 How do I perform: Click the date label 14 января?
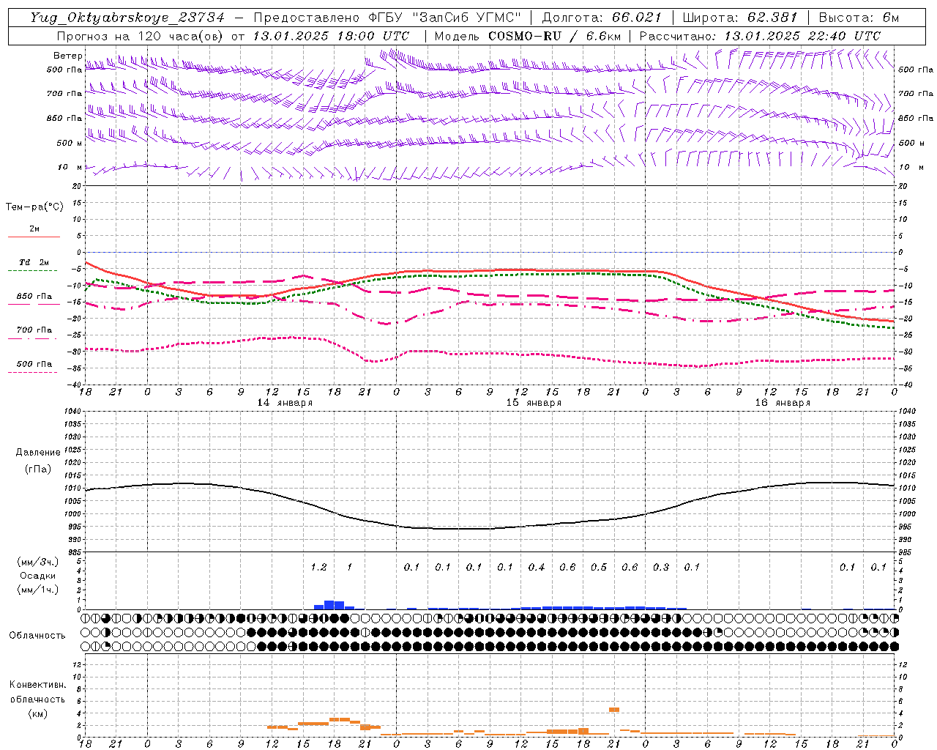pyautogui.click(x=285, y=403)
